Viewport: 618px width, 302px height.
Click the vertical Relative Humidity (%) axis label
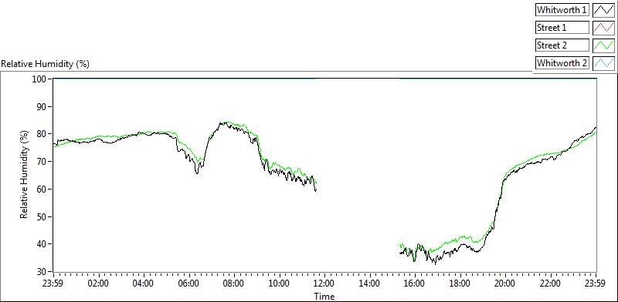coord(24,175)
